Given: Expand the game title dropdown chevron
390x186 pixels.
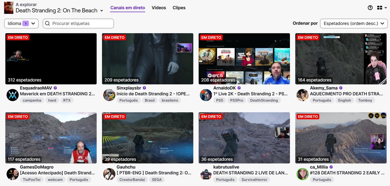Looking at the screenshot, I should [101, 11].
